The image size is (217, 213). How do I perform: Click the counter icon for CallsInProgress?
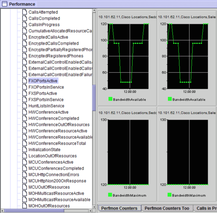[25, 24]
